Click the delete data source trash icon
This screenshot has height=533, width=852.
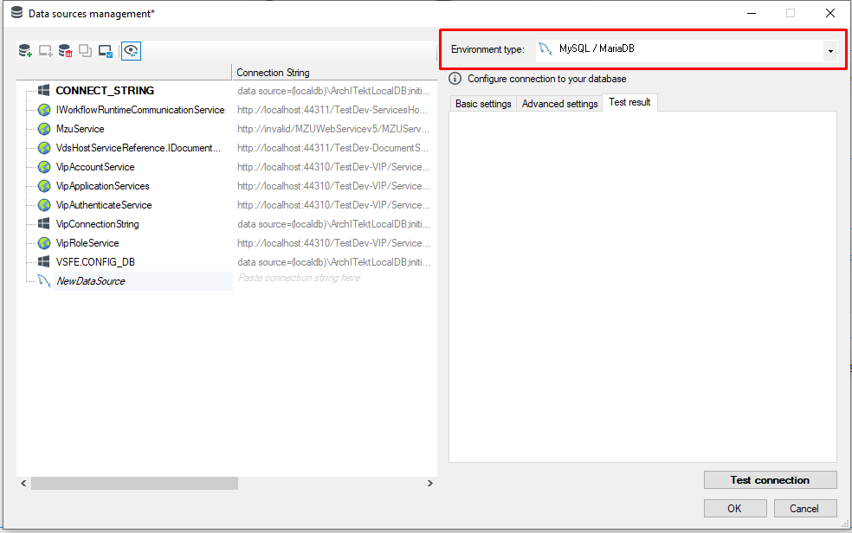[x=65, y=51]
